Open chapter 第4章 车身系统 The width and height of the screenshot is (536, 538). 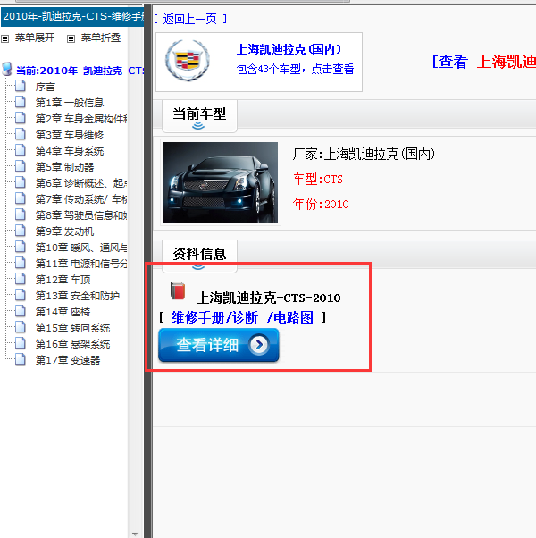(70, 151)
